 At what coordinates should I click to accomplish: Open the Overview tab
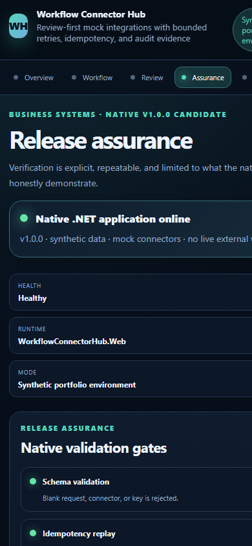pos(34,78)
